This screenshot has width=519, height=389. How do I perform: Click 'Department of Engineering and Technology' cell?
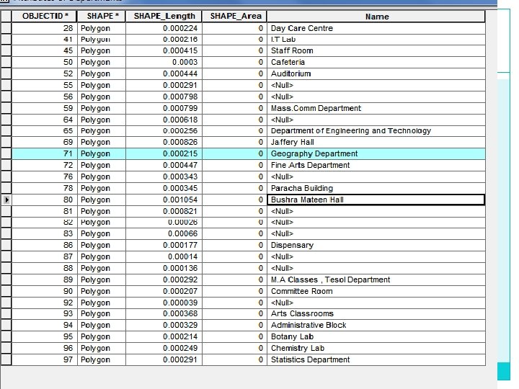click(376, 131)
